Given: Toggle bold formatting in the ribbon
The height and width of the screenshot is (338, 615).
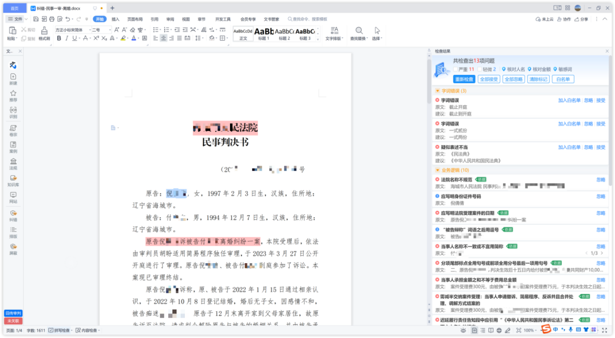Looking at the screenshot, I should click(x=59, y=38).
